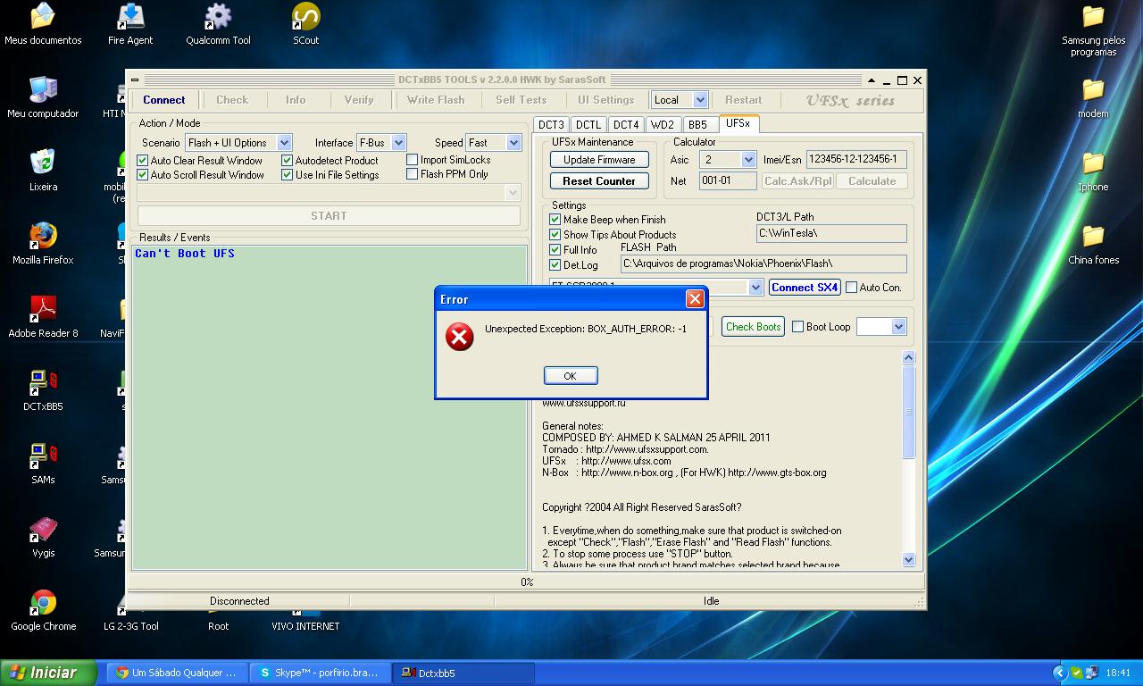
Task: Launch the SCout desktop shortcut
Action: tap(306, 23)
